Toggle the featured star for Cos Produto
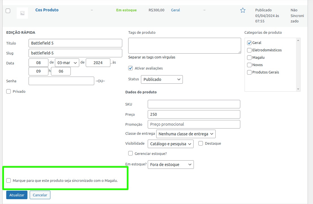Screen dimensions: 313x204 (243, 10)
